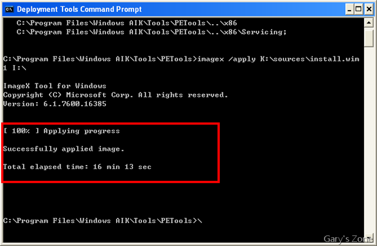Screen dimensions: 377x246
Task: Click the scrollbar down arrow at the bottom
Action: pyautogui.click(x=368, y=238)
